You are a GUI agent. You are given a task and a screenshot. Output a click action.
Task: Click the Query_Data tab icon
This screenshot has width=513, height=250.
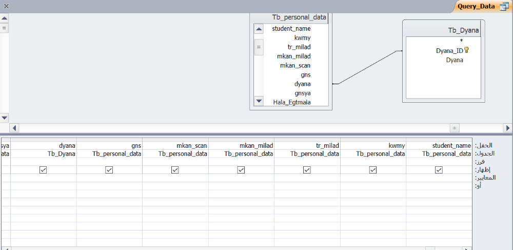[504, 6]
